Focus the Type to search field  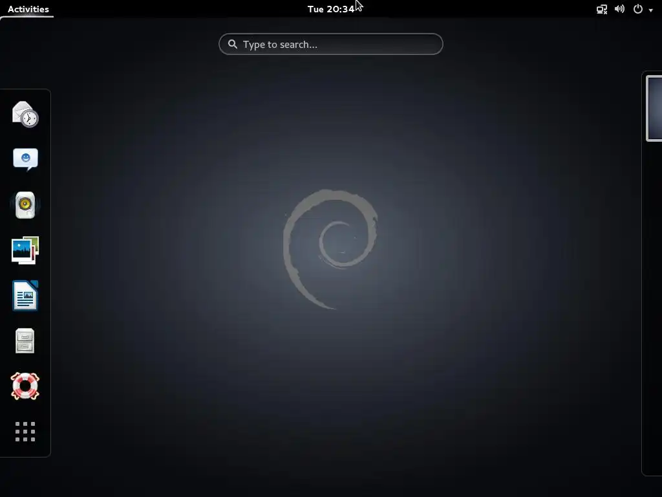330,44
